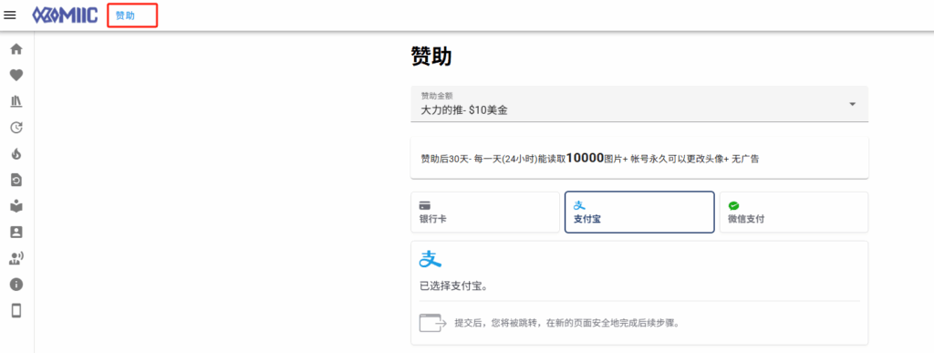The image size is (934, 353).
Task: Open the recently updated file icon
Action: click(x=16, y=180)
